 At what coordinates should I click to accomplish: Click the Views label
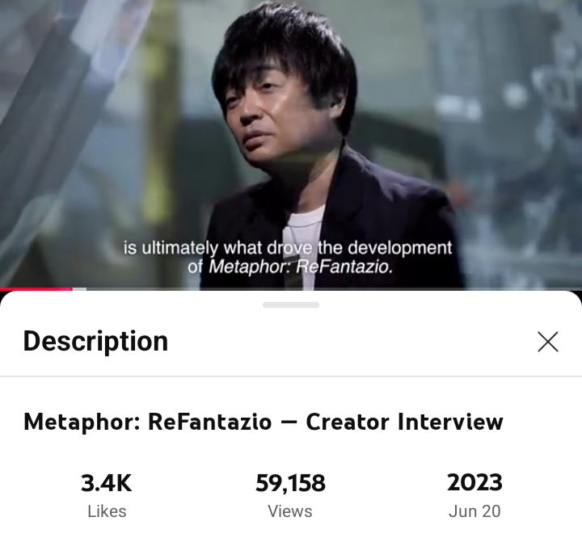click(x=290, y=511)
